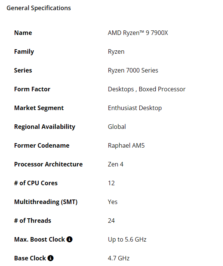Viewport: 223px width, 266px height.
Task: Click the Ryzen family value
Action: pyautogui.click(x=116, y=52)
